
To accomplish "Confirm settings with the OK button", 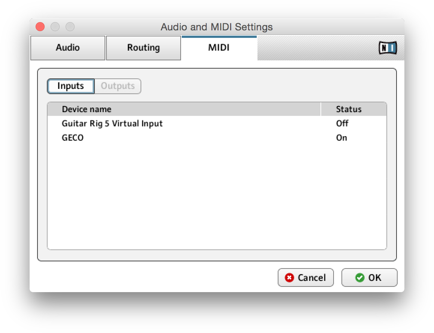I will coord(369,277).
